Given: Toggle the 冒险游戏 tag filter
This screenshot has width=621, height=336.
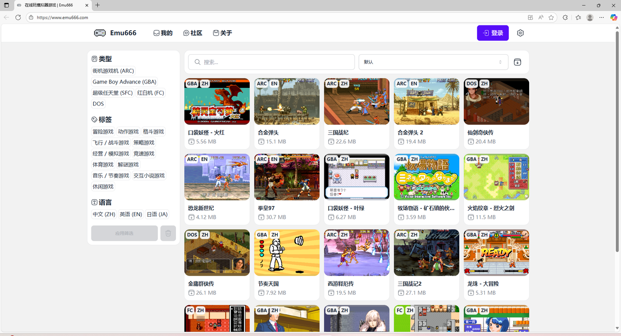Looking at the screenshot, I should (103, 132).
